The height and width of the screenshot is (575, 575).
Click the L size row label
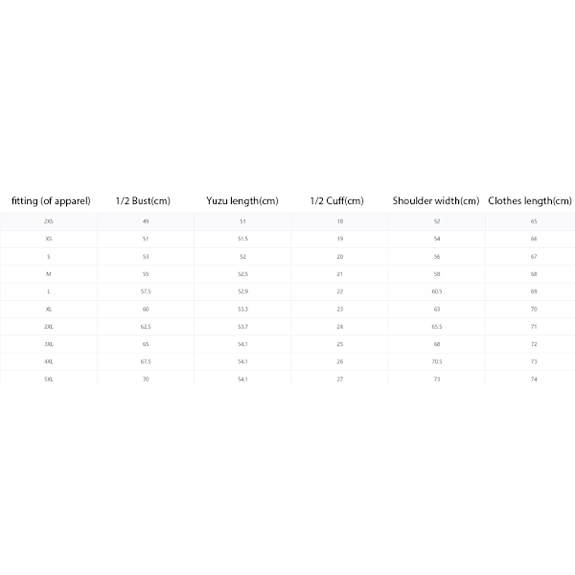point(49,291)
